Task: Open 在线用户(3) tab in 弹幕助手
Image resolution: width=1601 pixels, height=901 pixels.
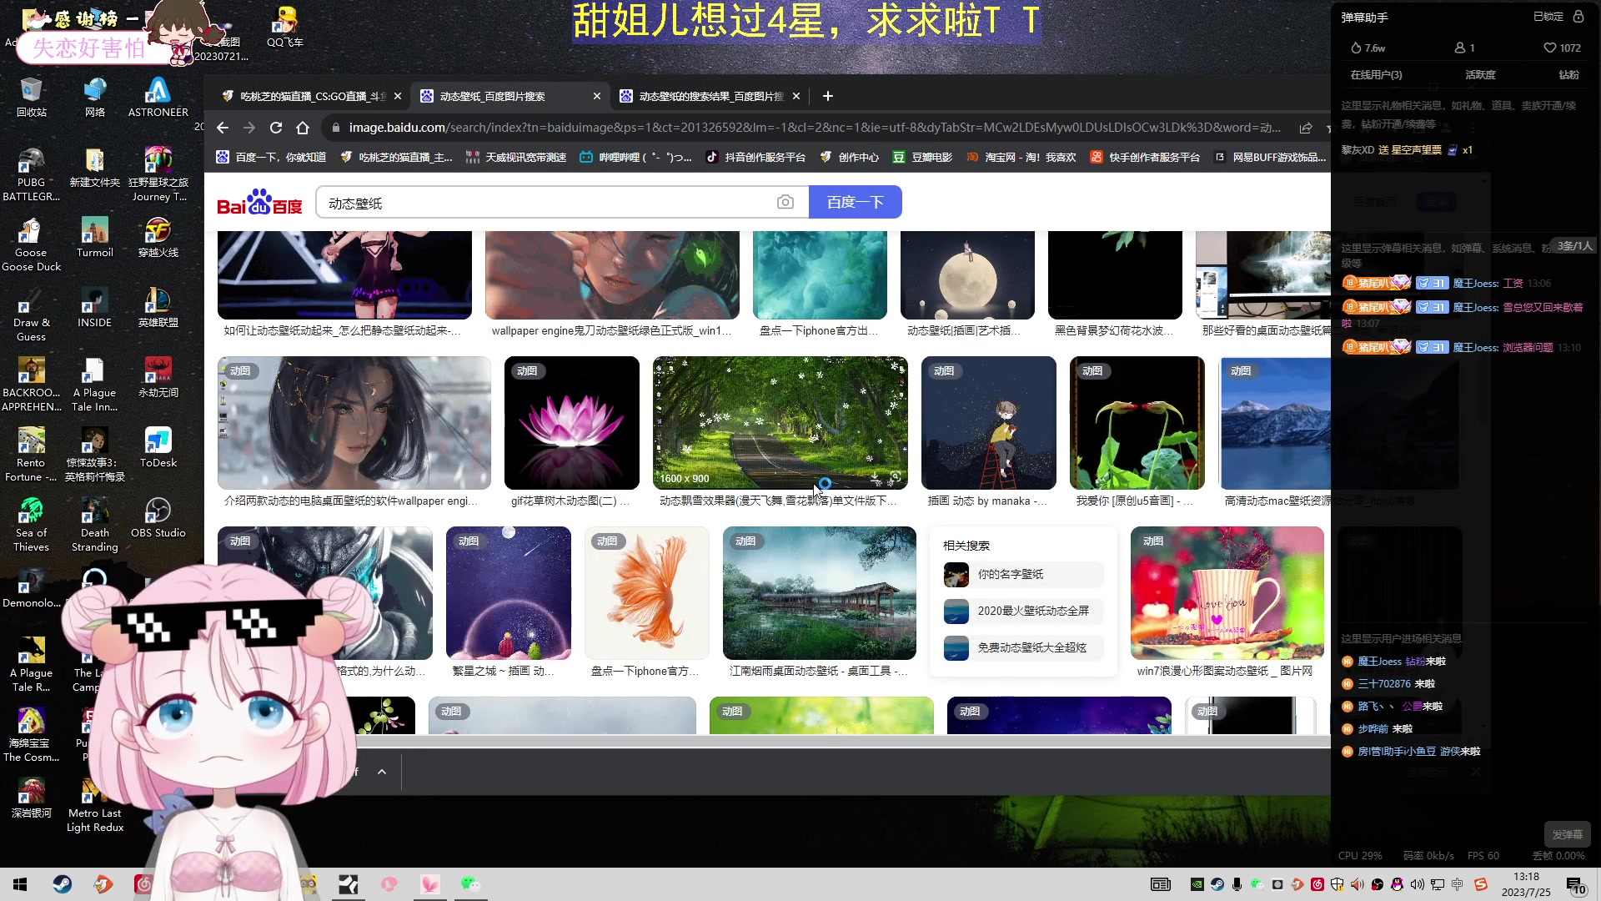Action: [x=1376, y=75]
